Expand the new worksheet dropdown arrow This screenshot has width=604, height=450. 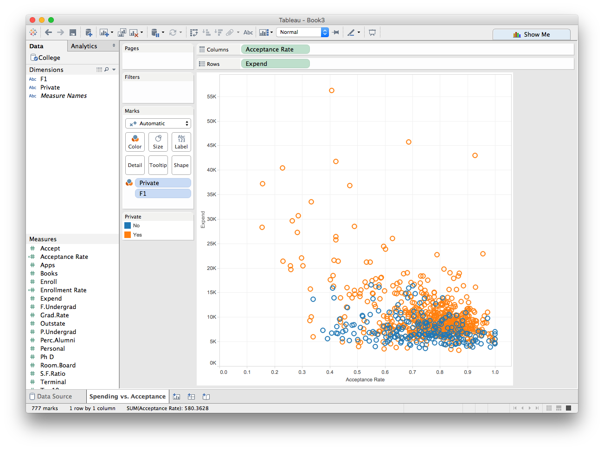coord(112,32)
